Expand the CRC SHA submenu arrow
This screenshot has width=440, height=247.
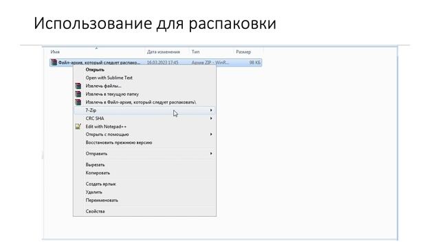pos(211,119)
